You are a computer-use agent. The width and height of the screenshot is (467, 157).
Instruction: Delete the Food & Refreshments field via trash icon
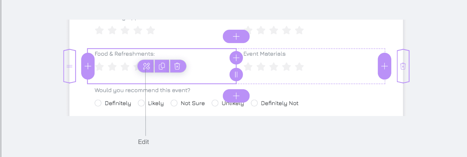point(178,66)
